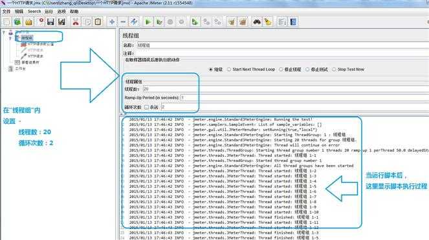Open the 选项 menu
Image resolution: width=429 pixels, height=240 pixels.
pos(61,12)
